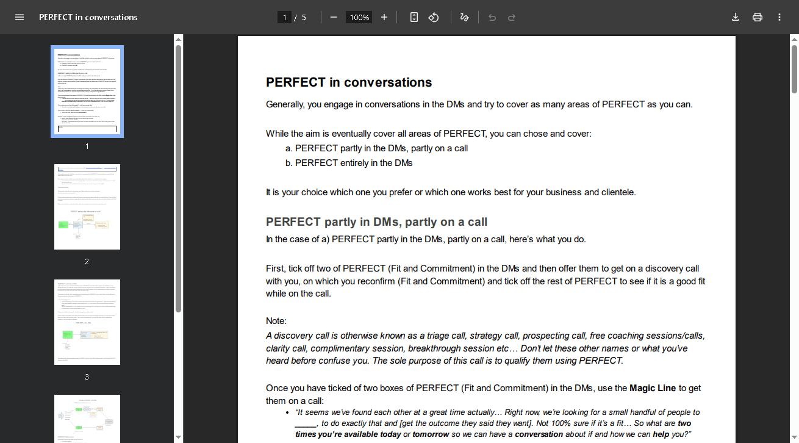The width and height of the screenshot is (799, 443).
Task: Click the main document scrollbar thumb
Action: (794, 69)
